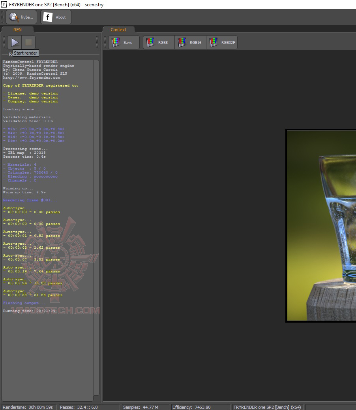Click the render log vertical scrollbar
The height and width of the screenshot is (410, 356).
[x=96, y=227]
